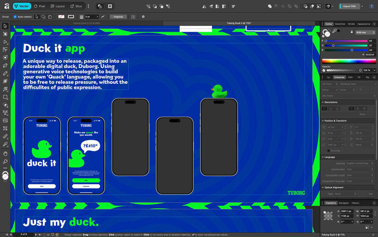Toggle the Auto-select checkbox
The width and height of the screenshot is (378, 237).
[x=15, y=16]
